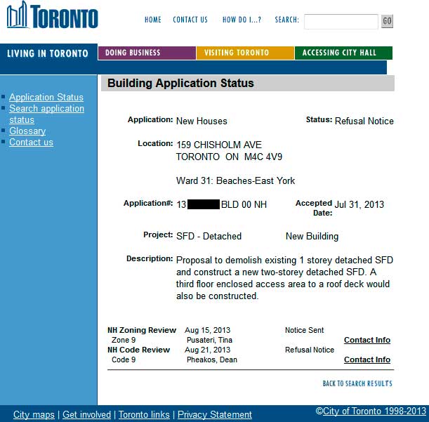
Task: Click the Aug 15, 2013 review date
Action: (x=207, y=330)
